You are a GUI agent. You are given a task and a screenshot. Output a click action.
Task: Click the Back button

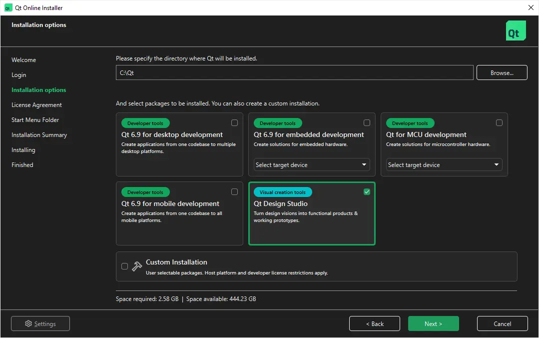pyautogui.click(x=374, y=323)
